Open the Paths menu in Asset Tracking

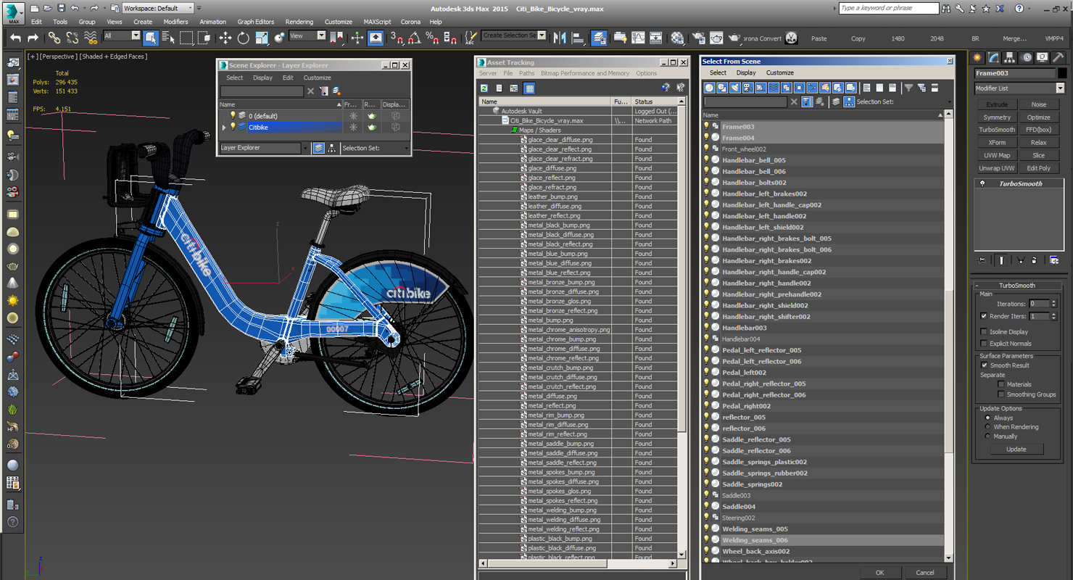526,73
